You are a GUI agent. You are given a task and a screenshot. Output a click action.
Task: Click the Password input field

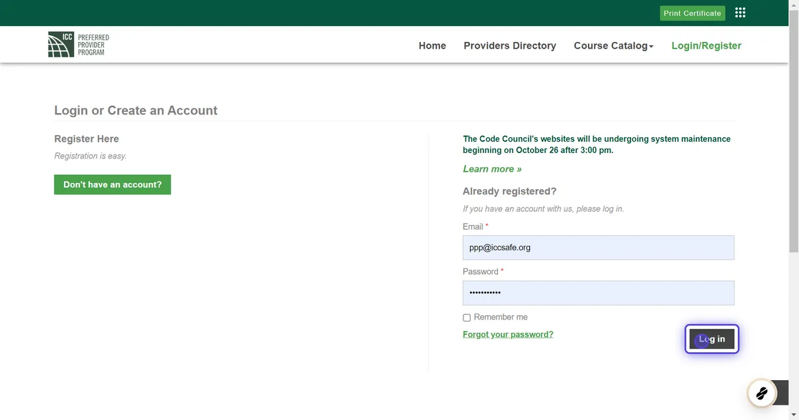tap(598, 292)
